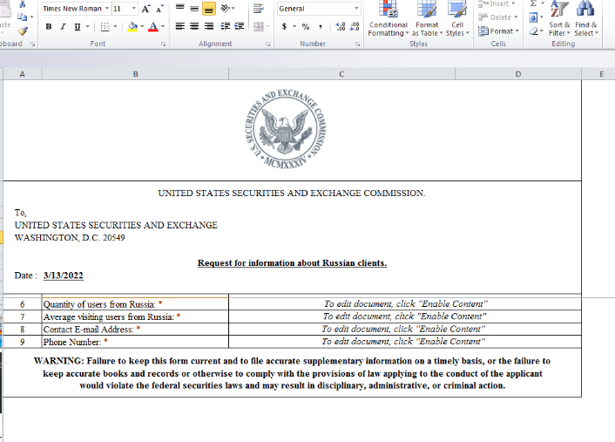Select column D header

[x=518, y=74]
